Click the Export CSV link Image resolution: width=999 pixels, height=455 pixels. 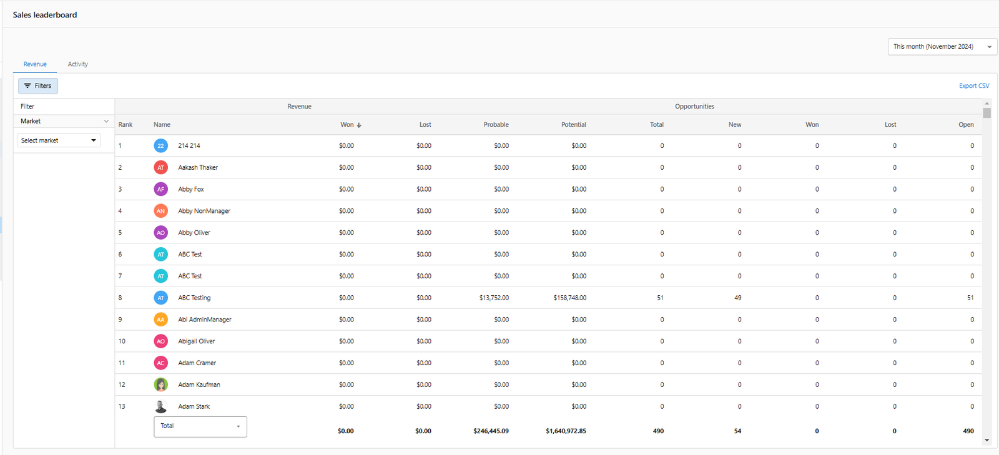tap(973, 86)
